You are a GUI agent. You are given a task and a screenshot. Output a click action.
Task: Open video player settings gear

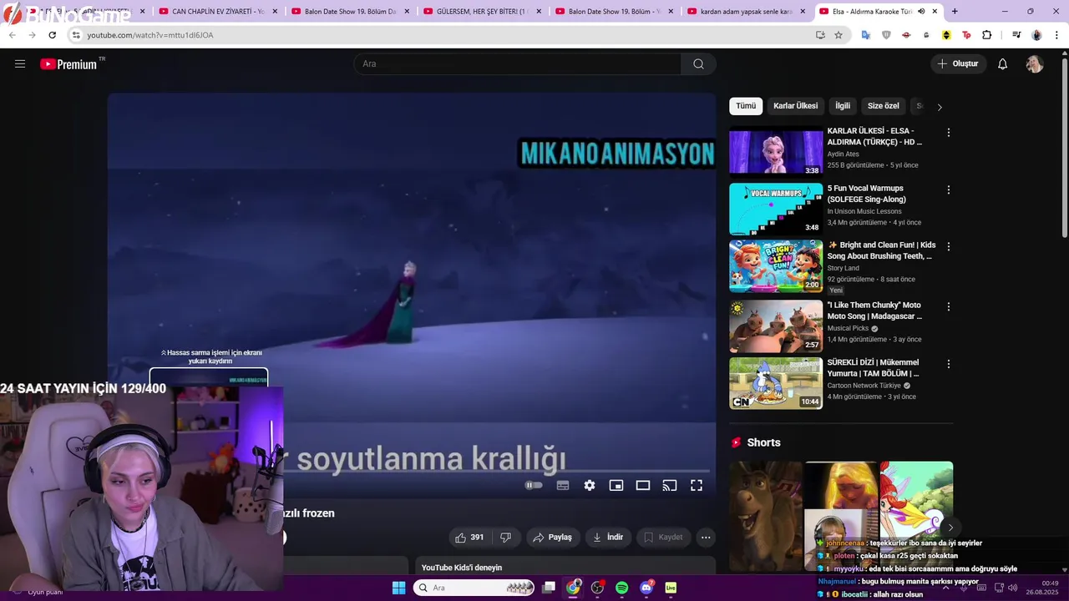[590, 486]
